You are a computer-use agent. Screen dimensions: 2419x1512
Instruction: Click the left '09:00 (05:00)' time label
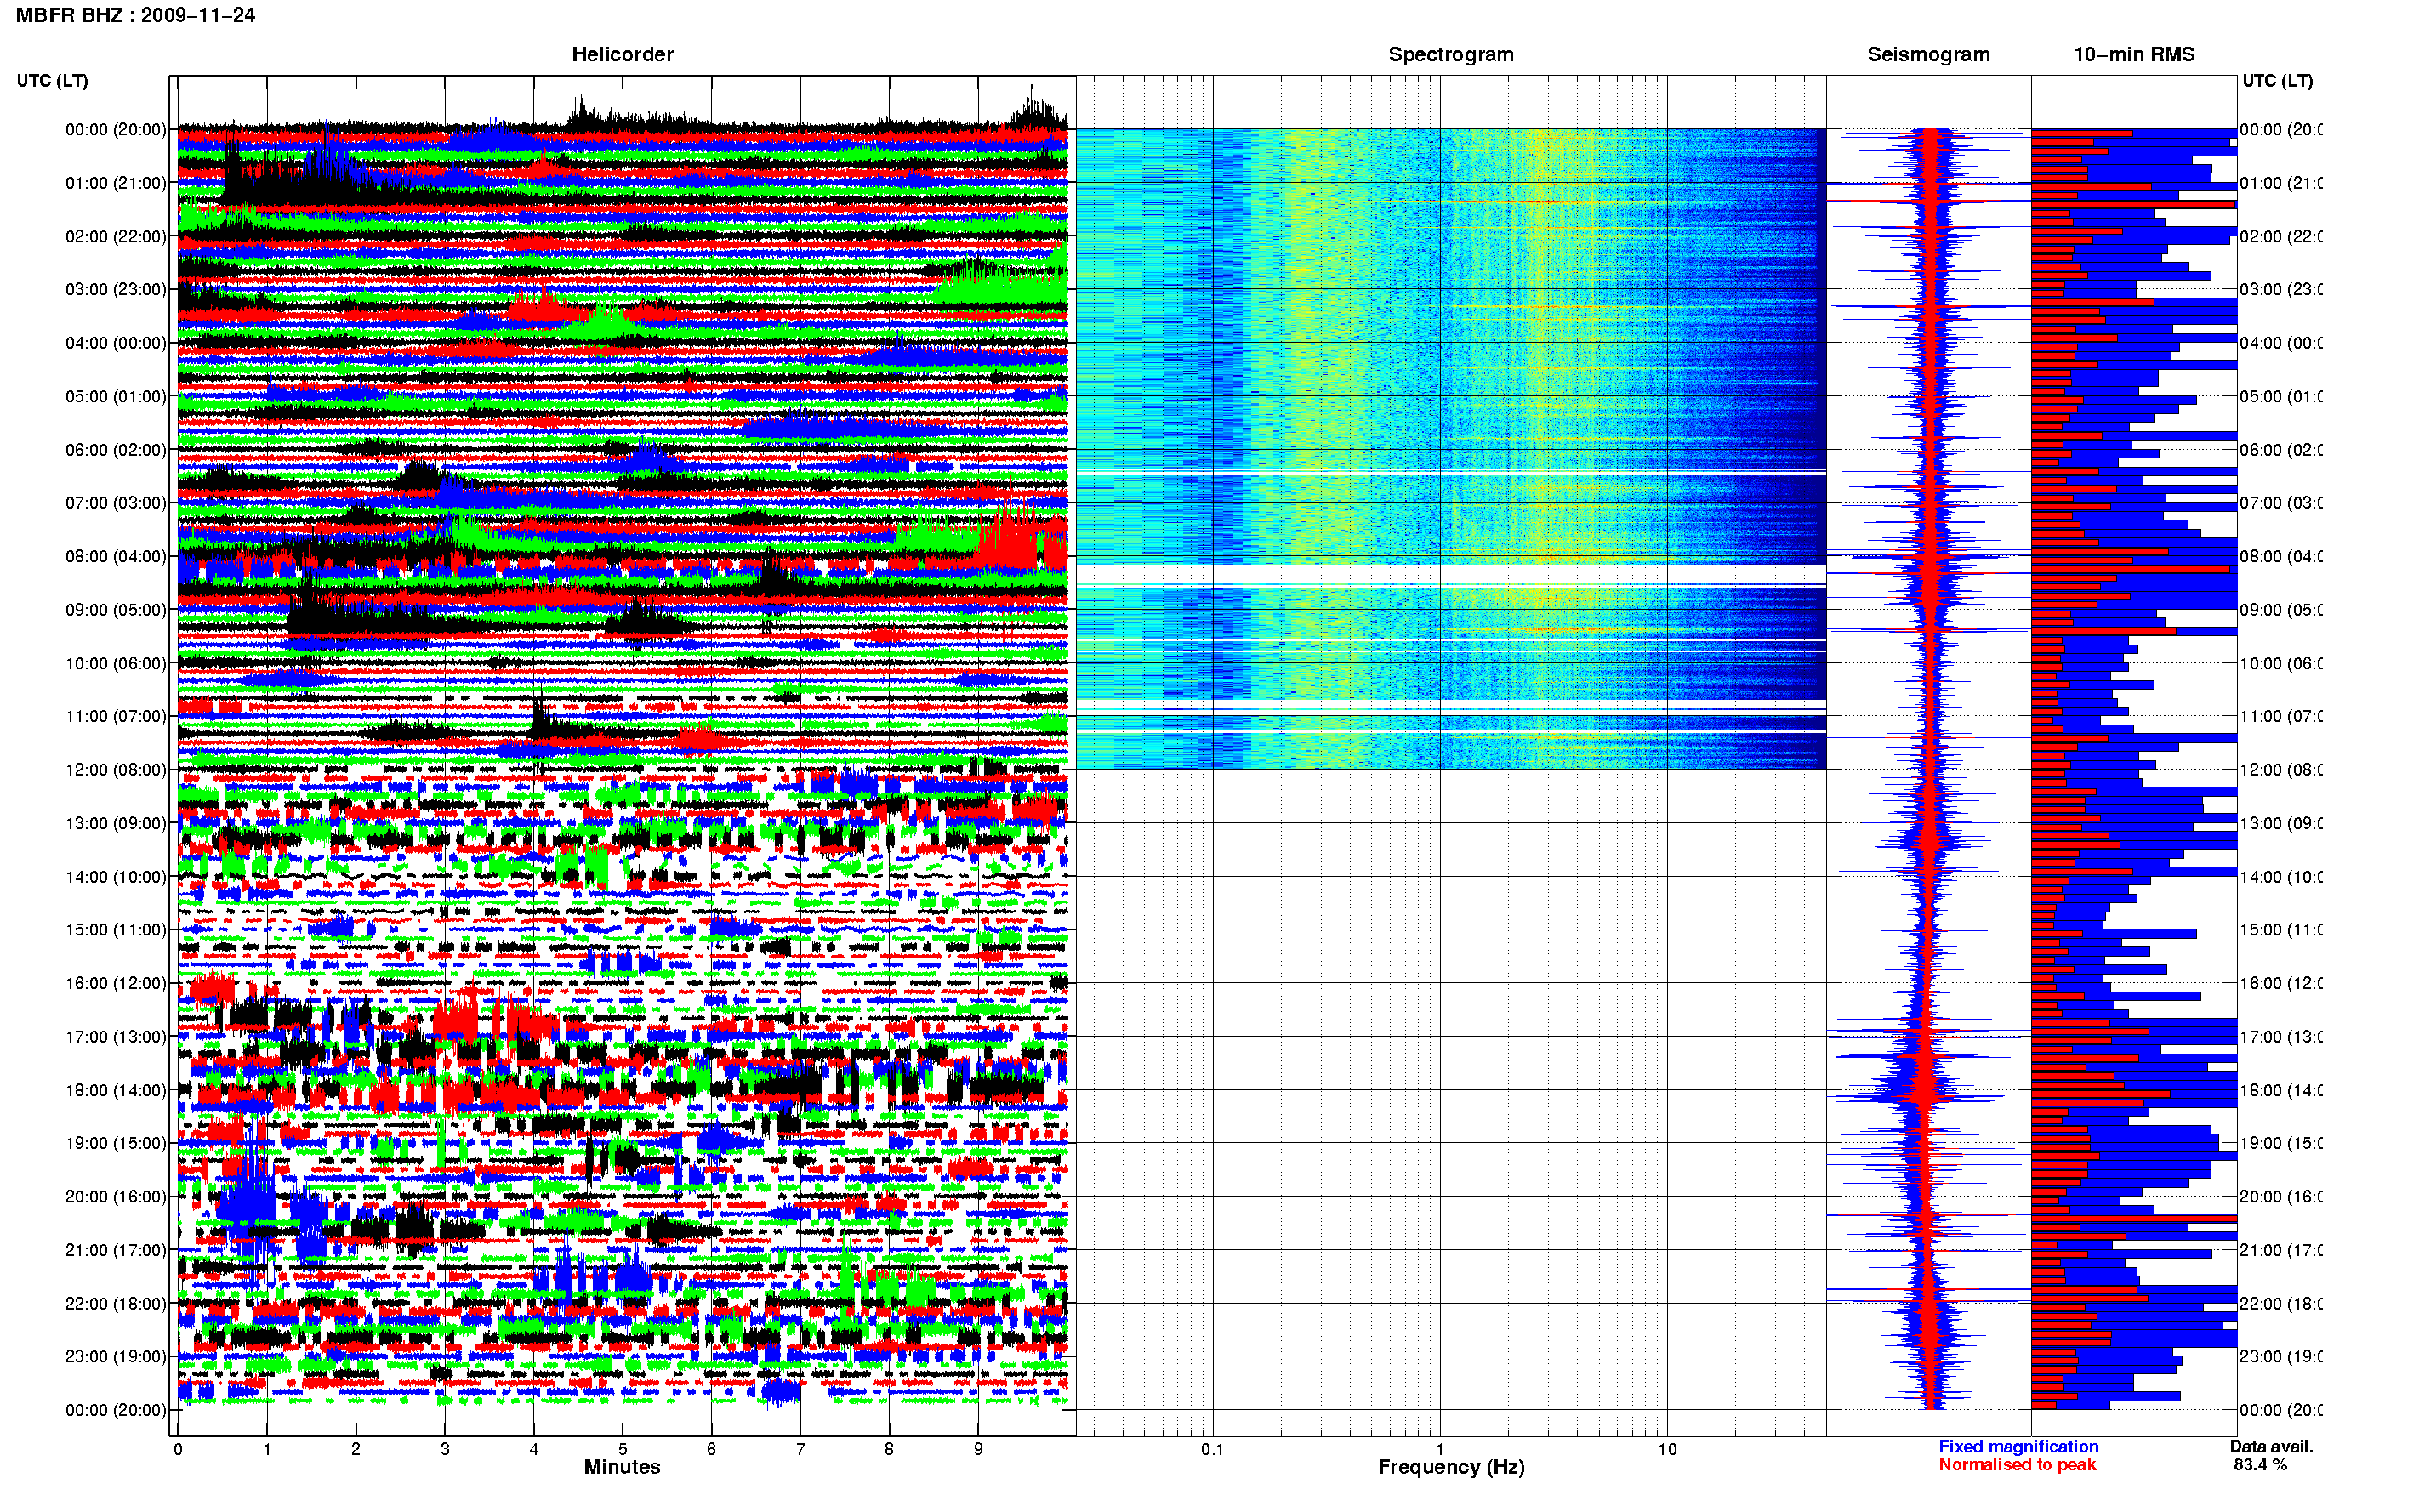click(116, 609)
